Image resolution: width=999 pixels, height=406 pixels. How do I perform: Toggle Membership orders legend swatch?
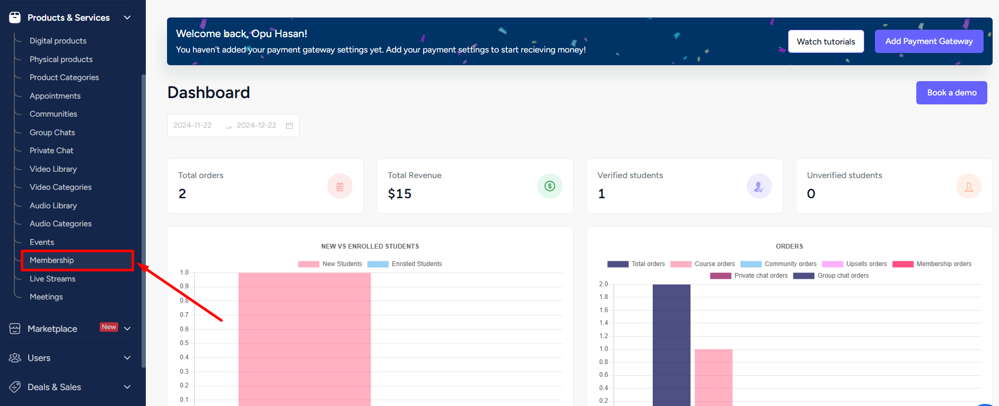903,264
